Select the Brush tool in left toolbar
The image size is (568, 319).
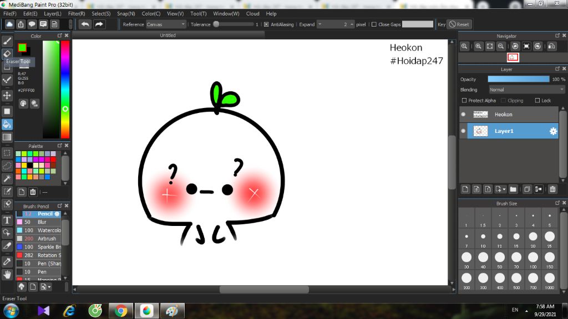(x=7, y=41)
